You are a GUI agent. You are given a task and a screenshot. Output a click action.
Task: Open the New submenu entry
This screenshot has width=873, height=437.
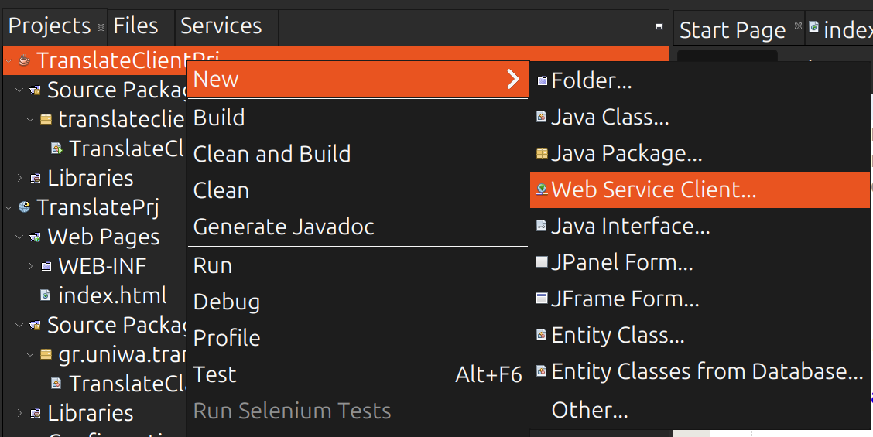pos(358,79)
